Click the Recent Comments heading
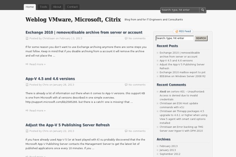The image size is (236, 157). tap(171, 85)
